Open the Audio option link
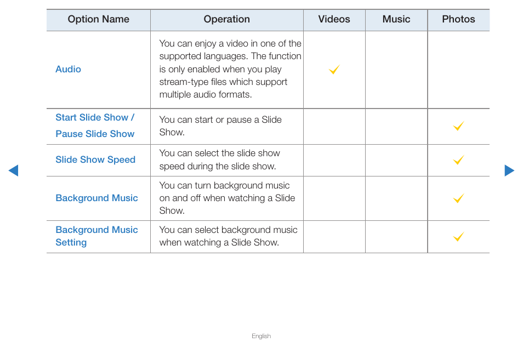 click(x=69, y=70)
